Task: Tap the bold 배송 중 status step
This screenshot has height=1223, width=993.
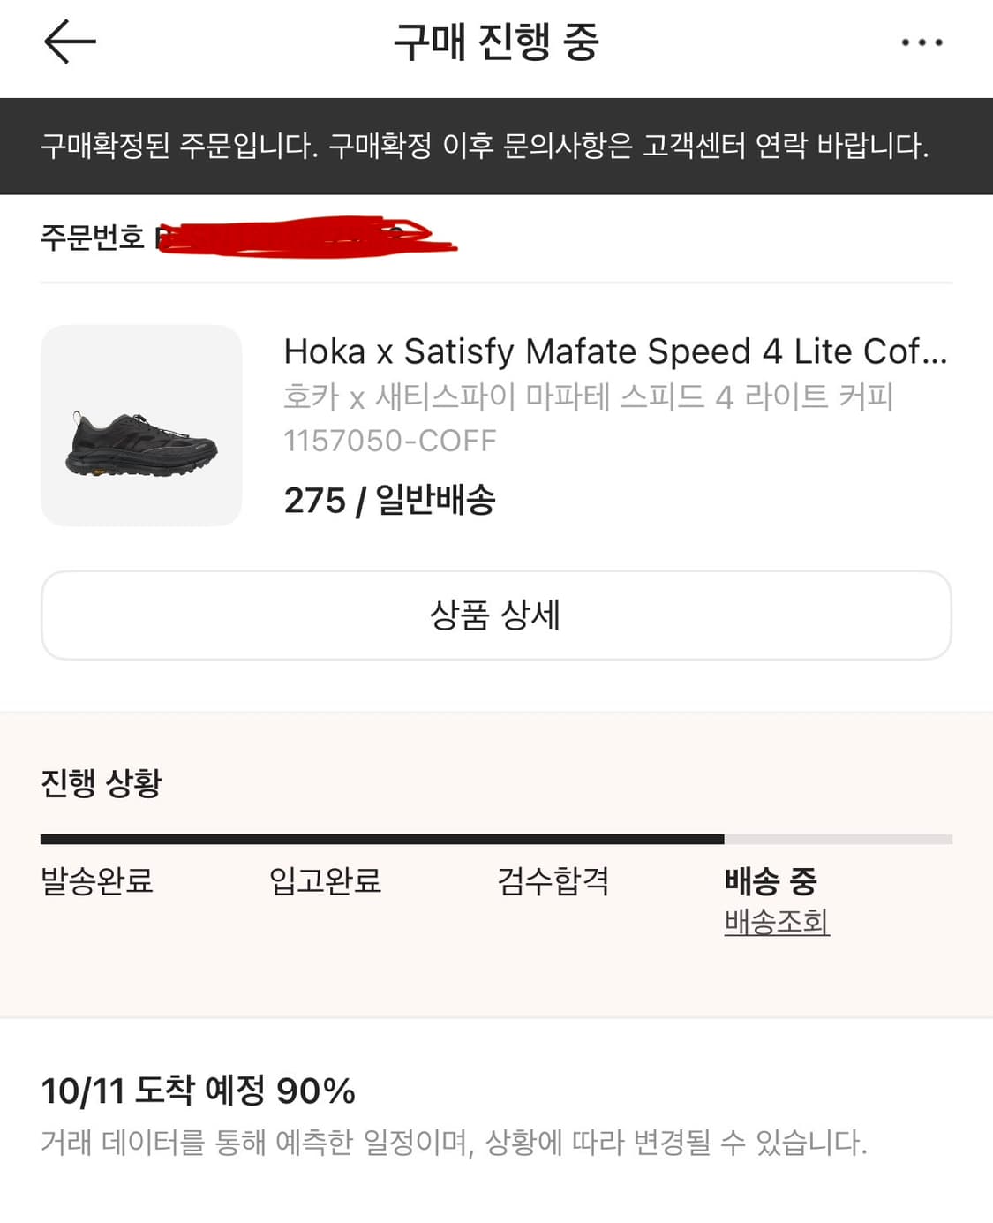Action: (x=771, y=880)
